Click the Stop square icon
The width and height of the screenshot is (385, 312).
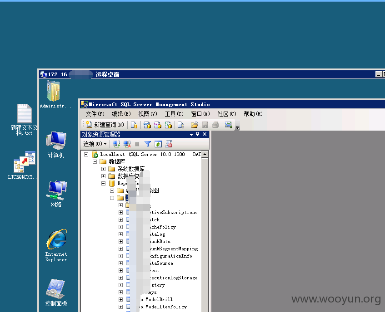(137, 144)
